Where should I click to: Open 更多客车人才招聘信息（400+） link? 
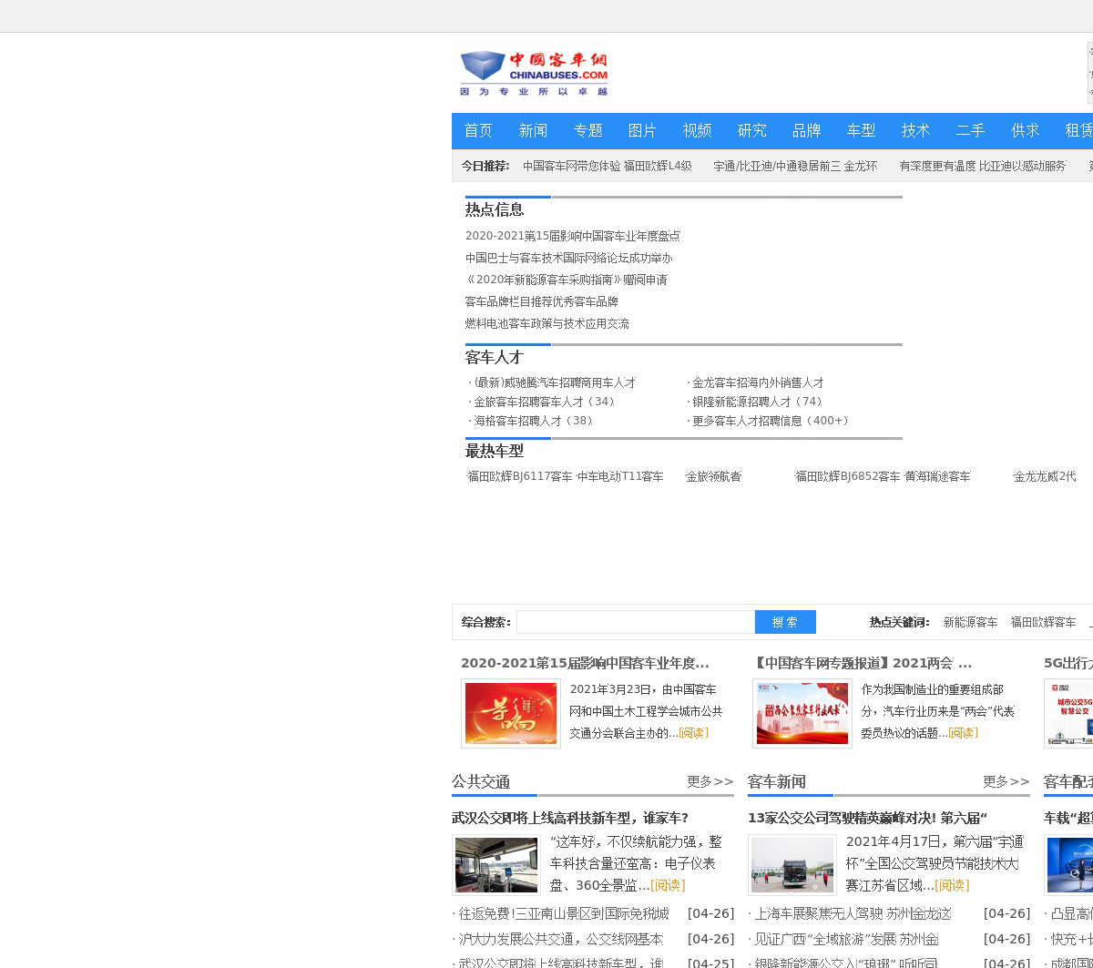(773, 421)
